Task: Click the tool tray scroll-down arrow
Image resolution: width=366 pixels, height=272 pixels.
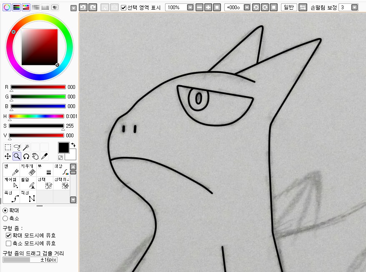Action: [73, 200]
